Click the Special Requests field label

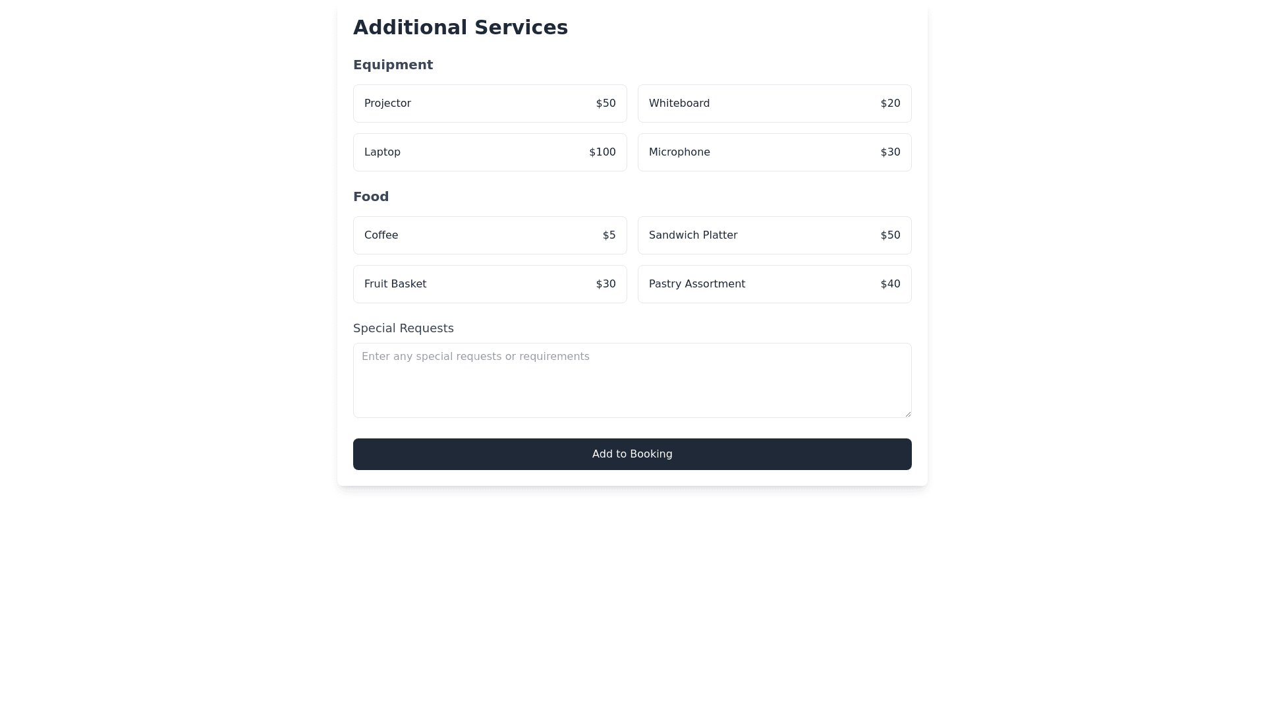tap(403, 328)
